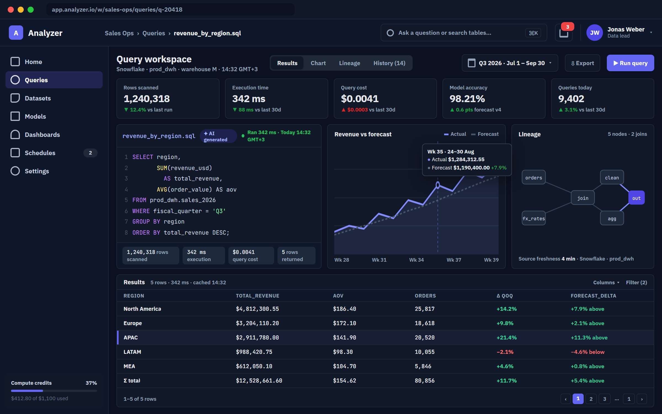Switch to the Chart tab
Viewport: 662px width, 414px height.
click(x=318, y=63)
